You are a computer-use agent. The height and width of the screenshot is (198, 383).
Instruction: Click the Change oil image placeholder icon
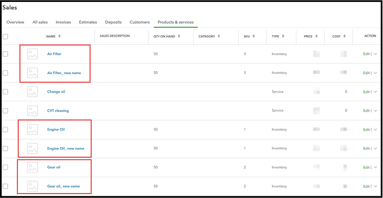(x=33, y=92)
